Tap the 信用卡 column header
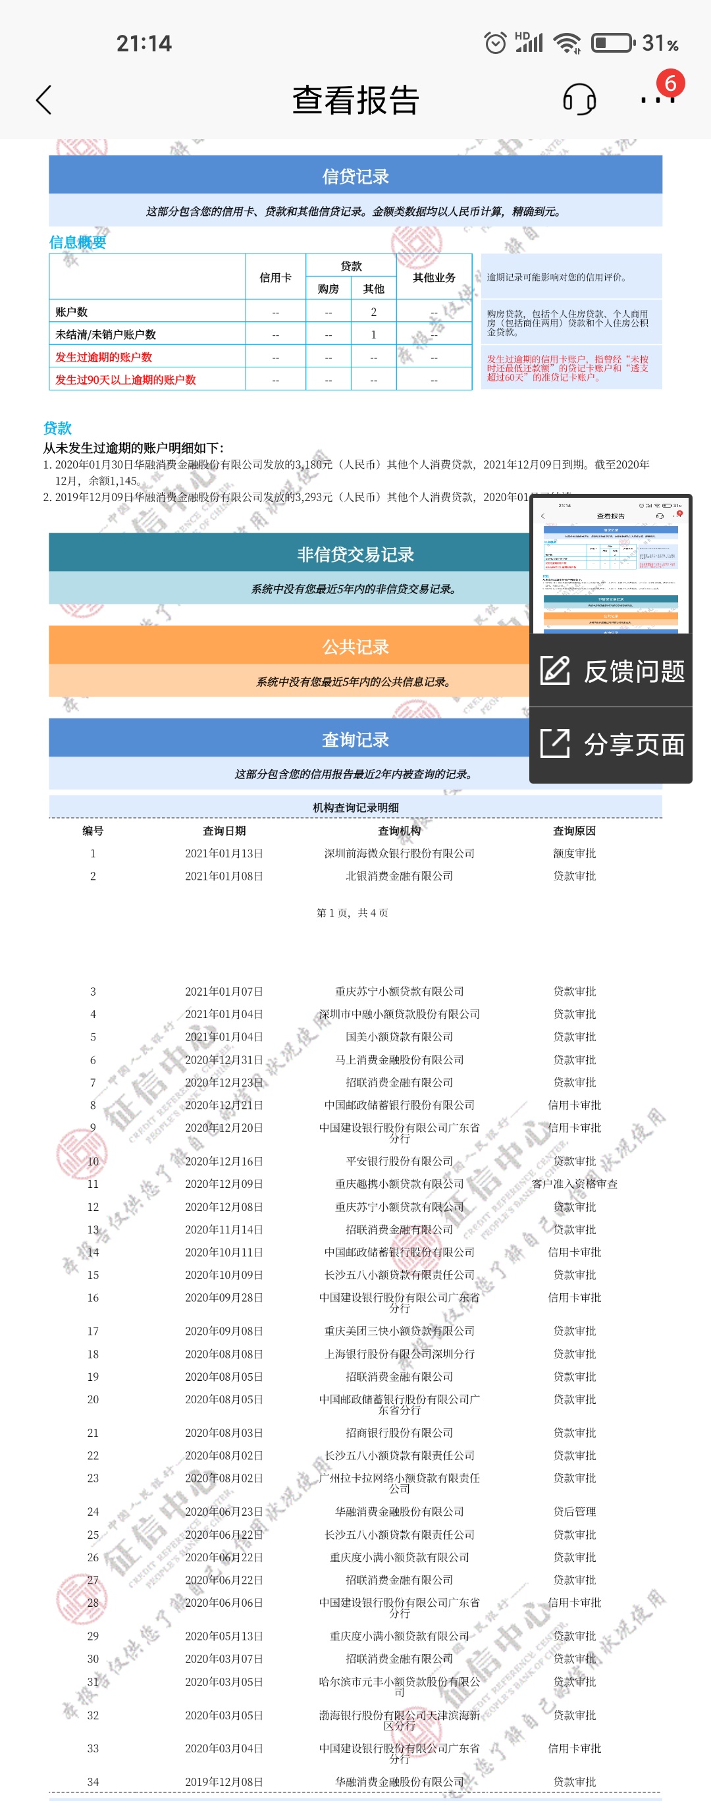711x1801 pixels. coord(275,278)
